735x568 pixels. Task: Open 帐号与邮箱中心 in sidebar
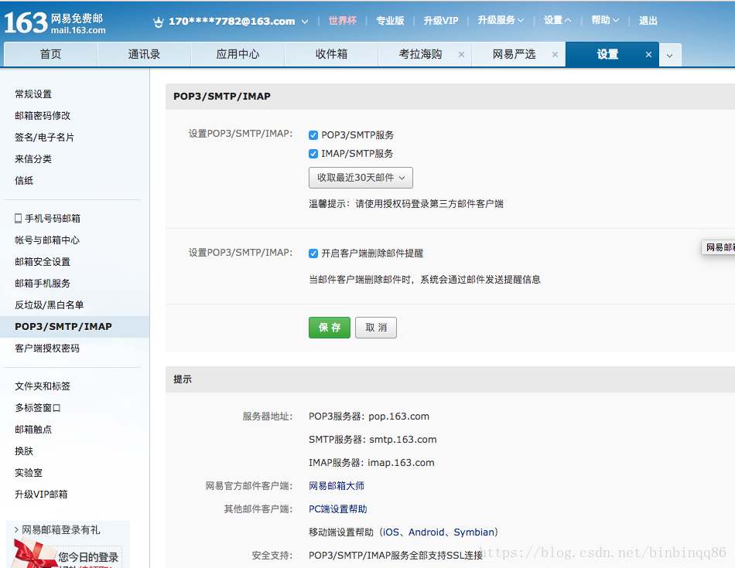coord(47,240)
